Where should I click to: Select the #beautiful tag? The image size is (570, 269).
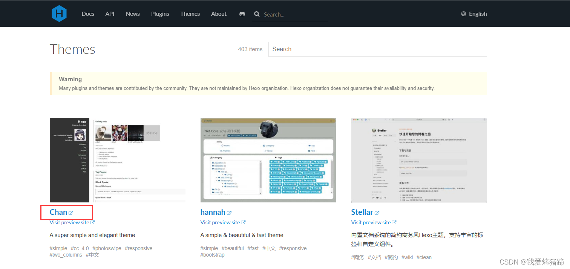[x=233, y=248]
